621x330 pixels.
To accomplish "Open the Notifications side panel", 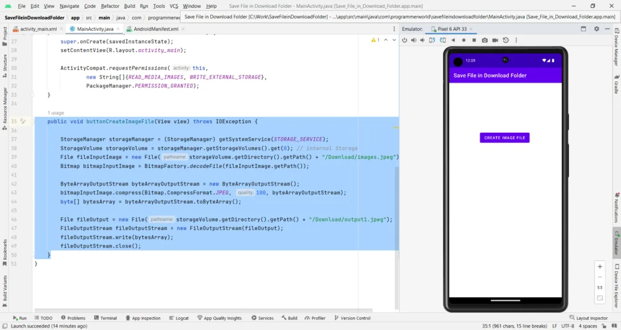I will coord(617,207).
